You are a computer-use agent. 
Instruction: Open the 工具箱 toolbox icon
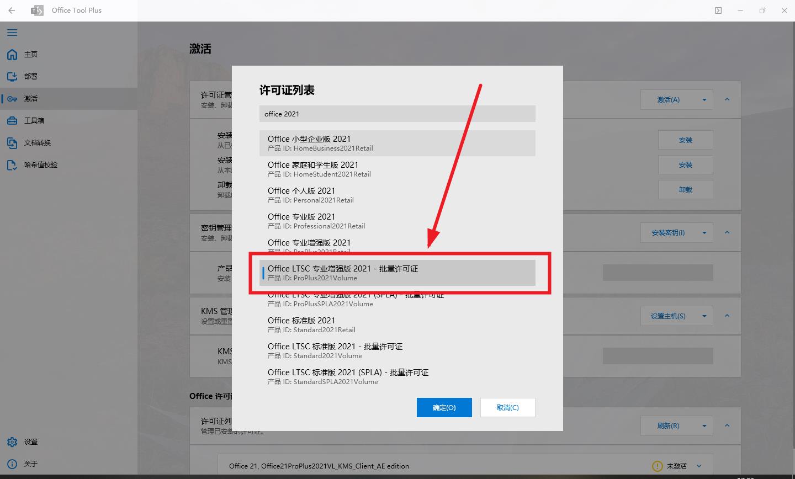point(12,120)
